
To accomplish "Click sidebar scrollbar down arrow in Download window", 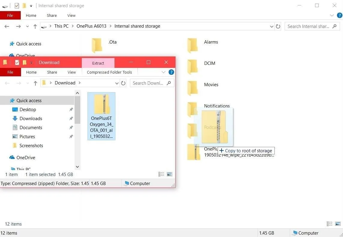I will pyautogui.click(x=78, y=167).
